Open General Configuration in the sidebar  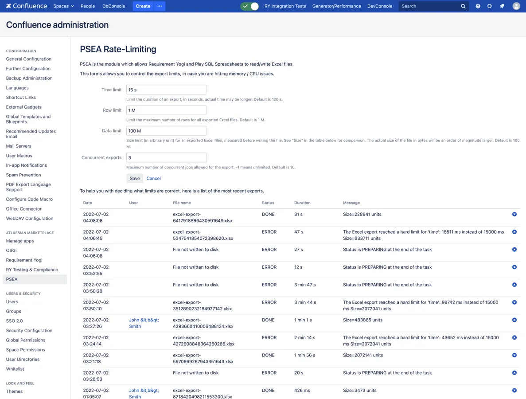(28, 59)
